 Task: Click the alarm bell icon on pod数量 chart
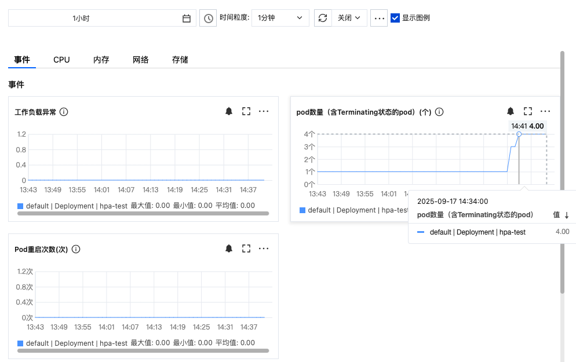coord(511,111)
